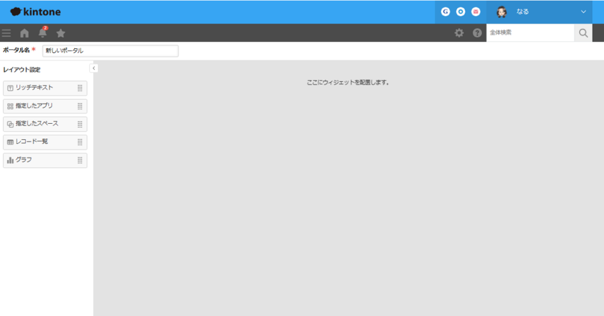Go to the home portal icon
Image resolution: width=604 pixels, height=316 pixels.
24,33
